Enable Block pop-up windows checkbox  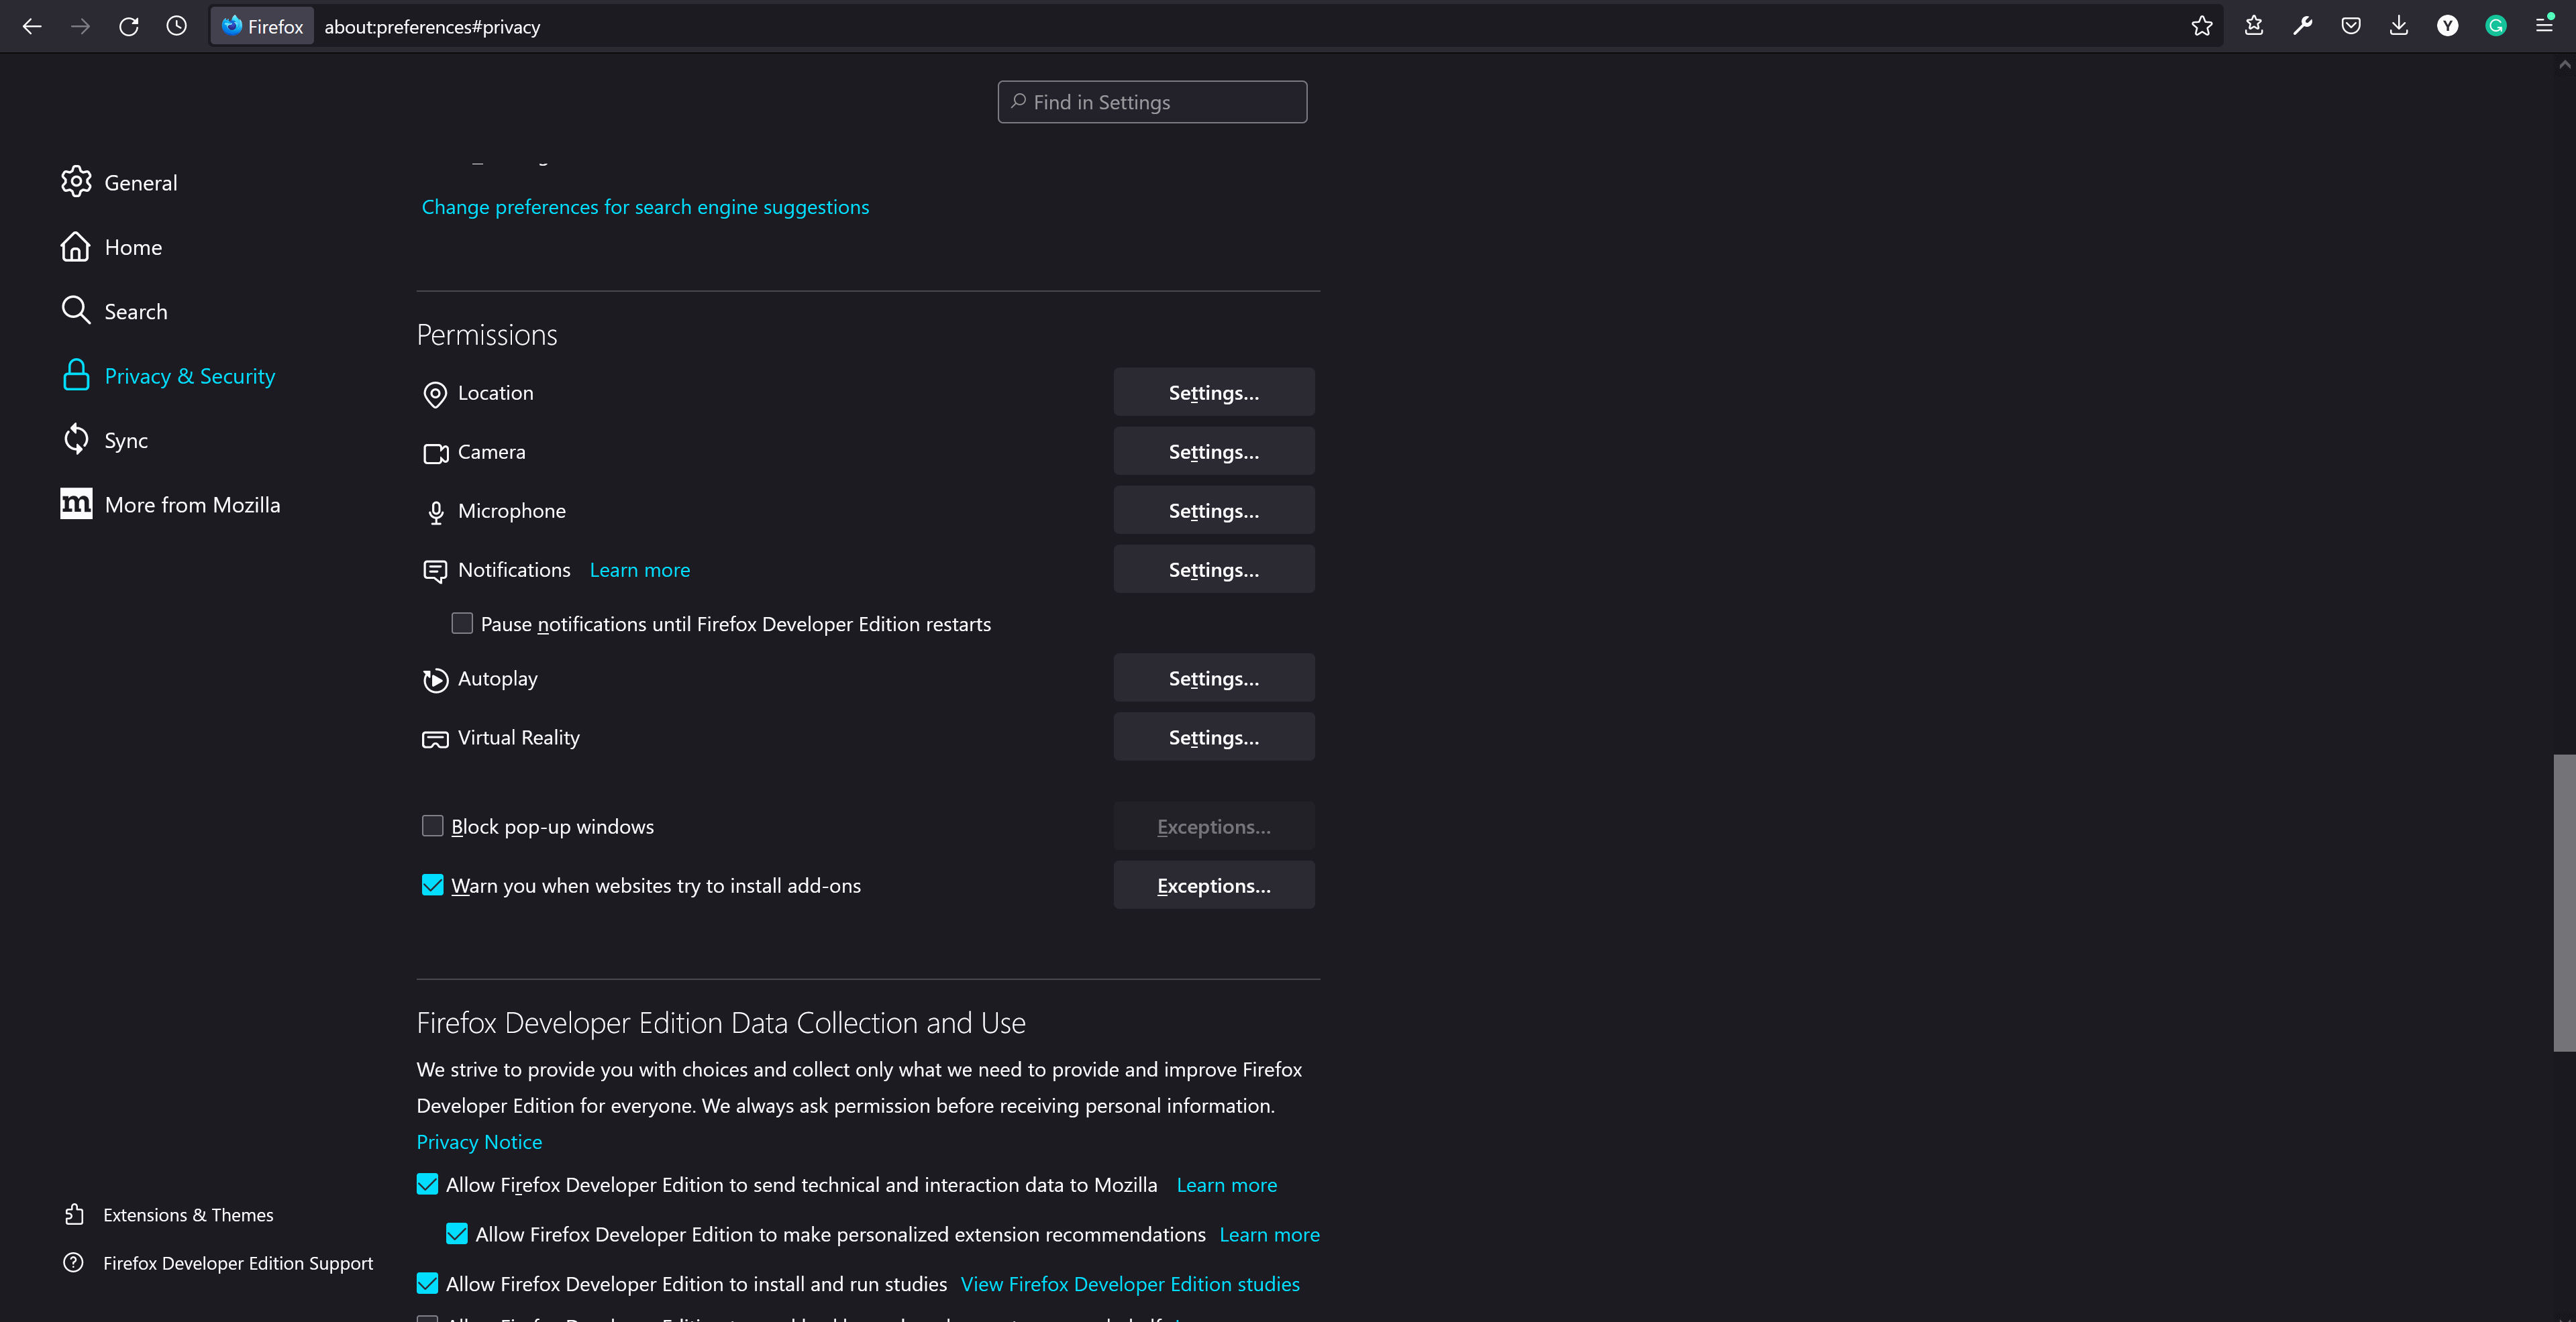(432, 826)
